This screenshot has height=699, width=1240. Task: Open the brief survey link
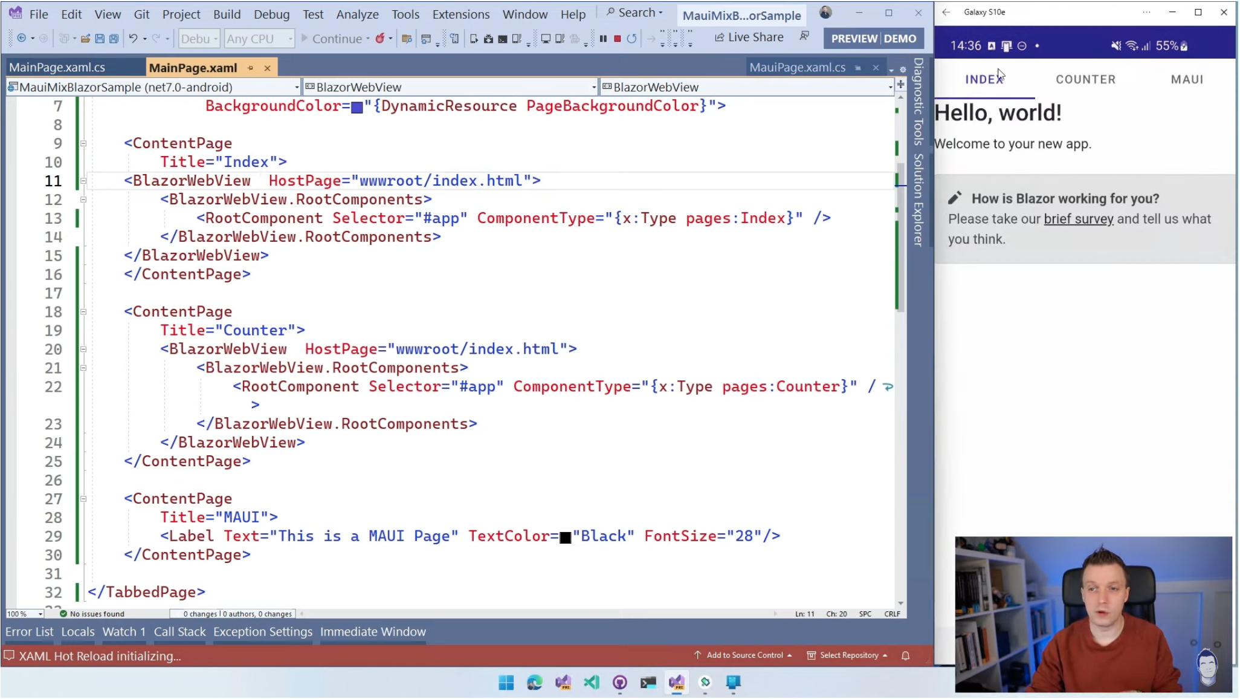pyautogui.click(x=1079, y=219)
